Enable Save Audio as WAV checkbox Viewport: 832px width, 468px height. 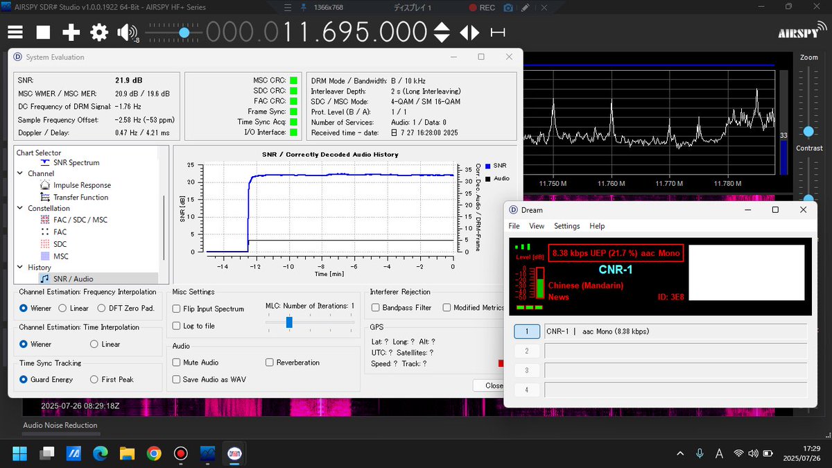click(209, 379)
